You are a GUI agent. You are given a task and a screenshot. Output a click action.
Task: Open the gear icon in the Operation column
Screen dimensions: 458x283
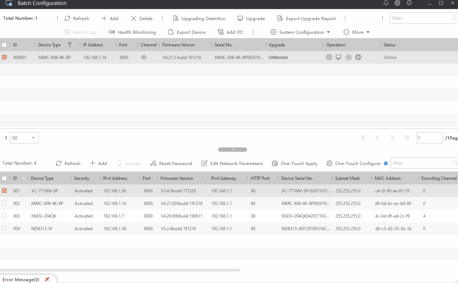329,57
